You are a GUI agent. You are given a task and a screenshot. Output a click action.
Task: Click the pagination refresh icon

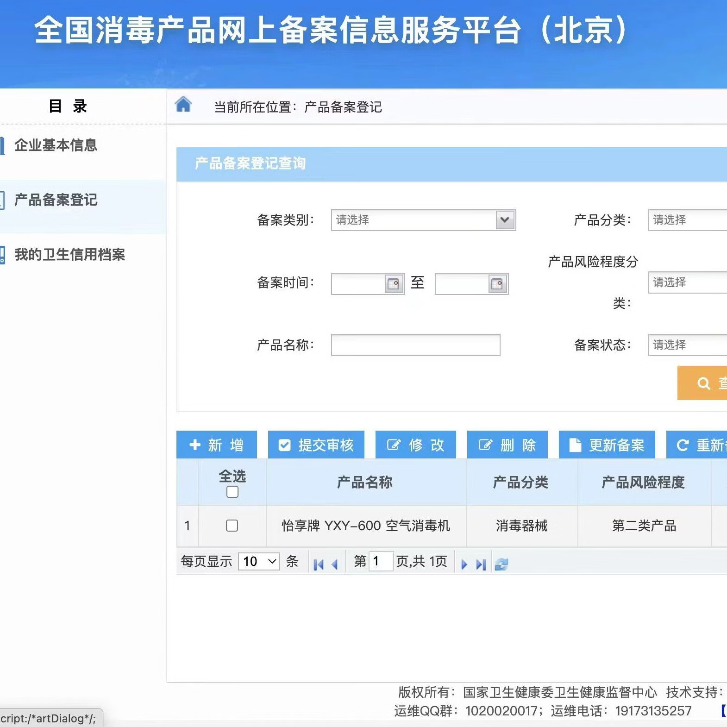coord(501,564)
